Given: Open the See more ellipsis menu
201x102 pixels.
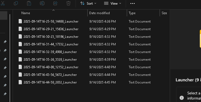Looking at the screenshot, I should pos(133,4).
